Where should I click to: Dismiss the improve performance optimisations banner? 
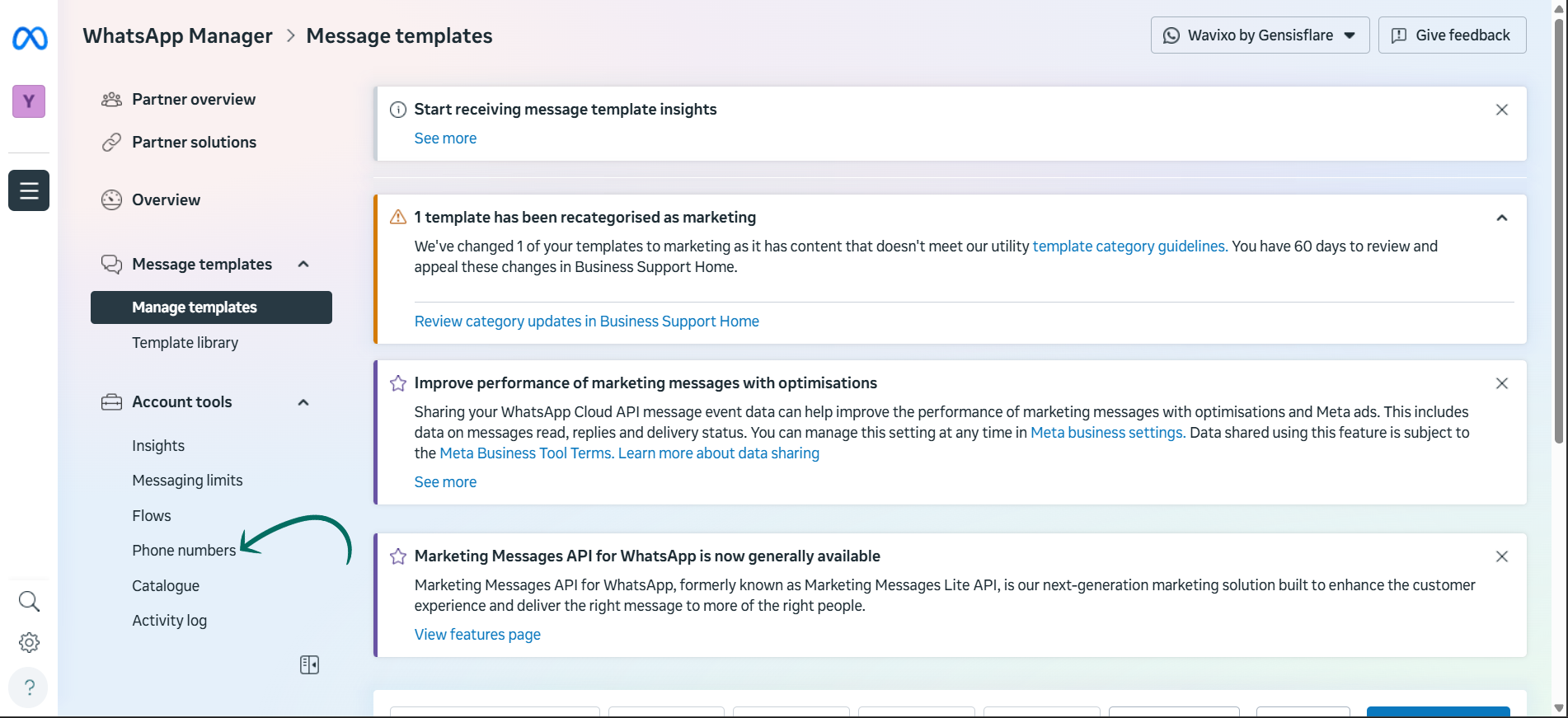coord(1501,383)
